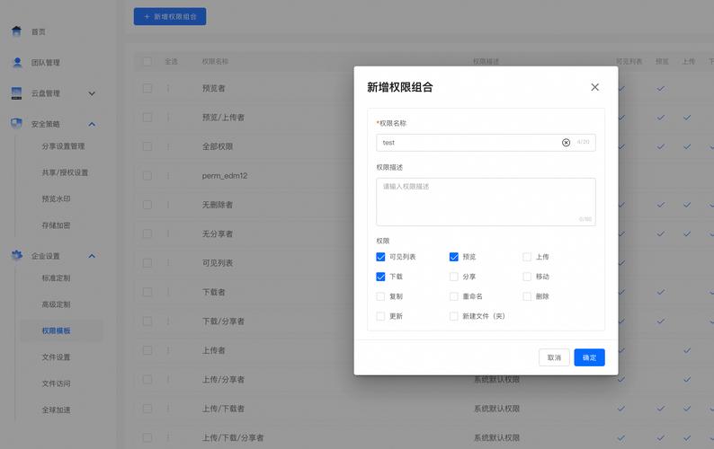Open the three-dot menu beside 预览者 row
714x449 pixels.
[x=168, y=88]
